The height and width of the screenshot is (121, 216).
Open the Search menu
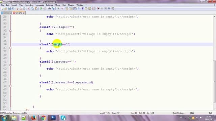point(14,5)
